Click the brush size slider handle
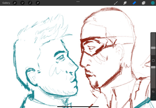 coord(153,48)
